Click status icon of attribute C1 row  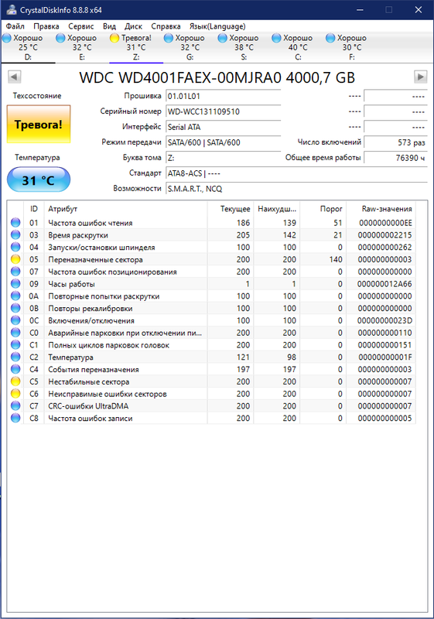tap(15, 345)
